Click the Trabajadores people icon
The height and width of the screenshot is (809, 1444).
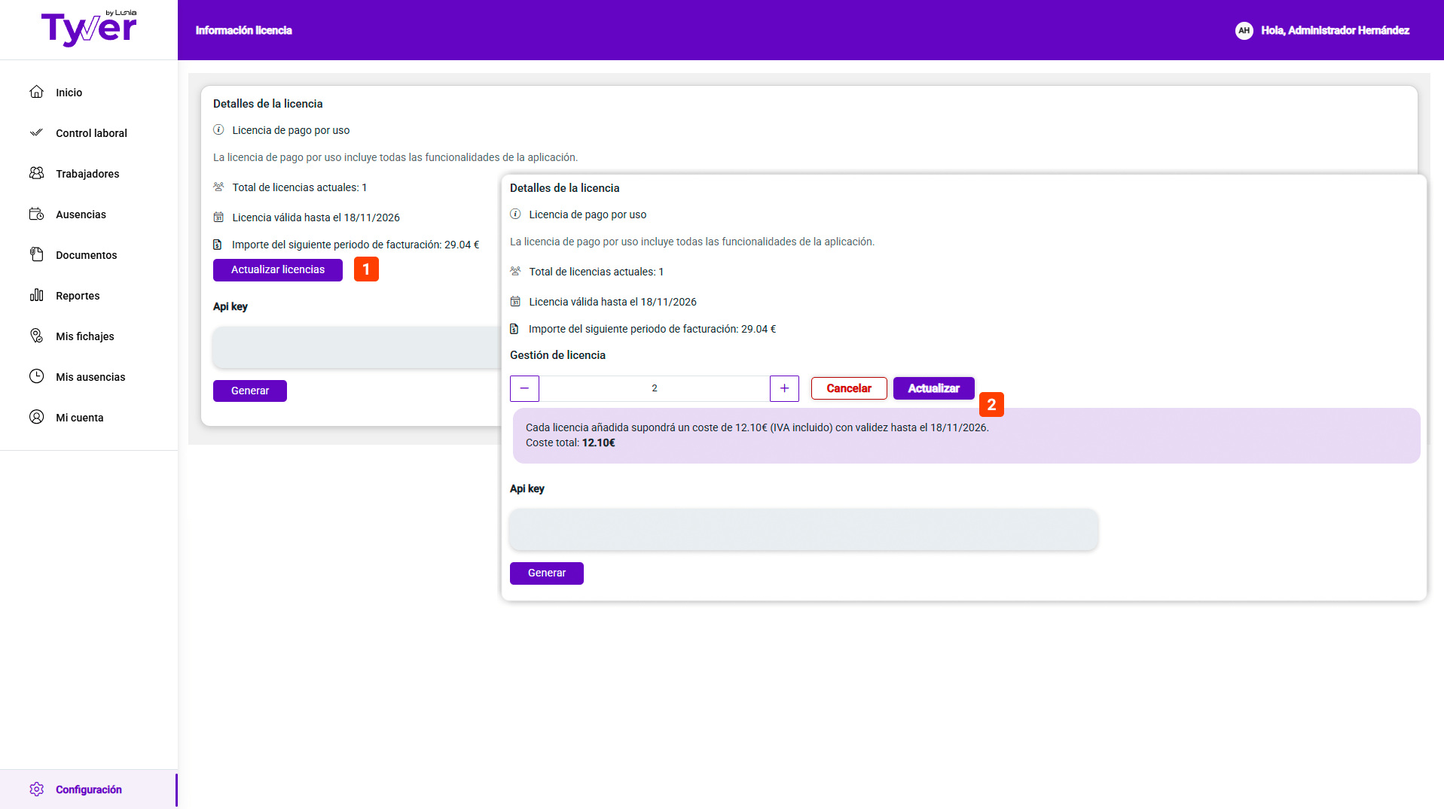point(36,173)
